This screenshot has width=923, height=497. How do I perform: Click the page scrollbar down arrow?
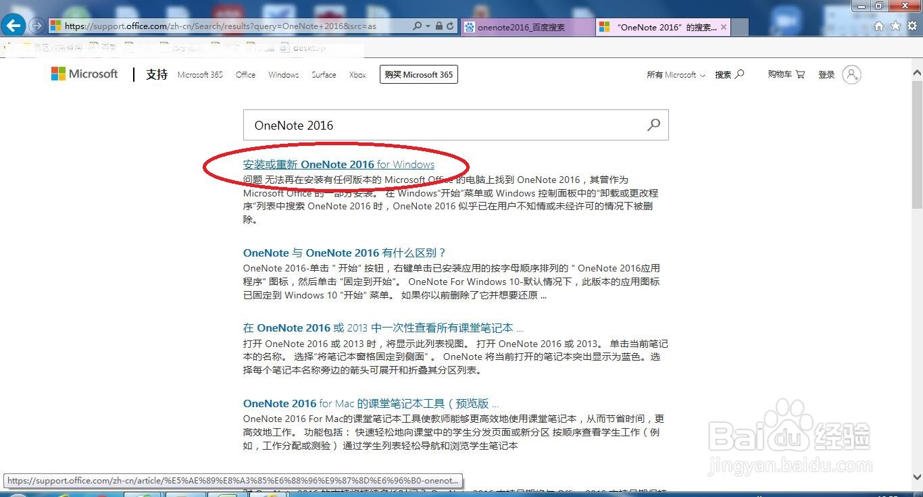tap(917, 477)
